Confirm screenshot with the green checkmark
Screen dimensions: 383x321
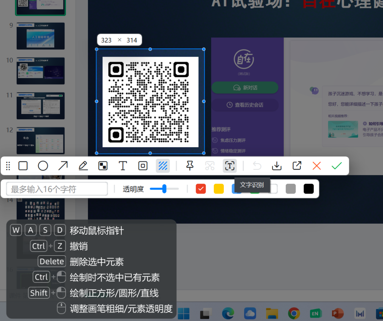pyautogui.click(x=336, y=166)
